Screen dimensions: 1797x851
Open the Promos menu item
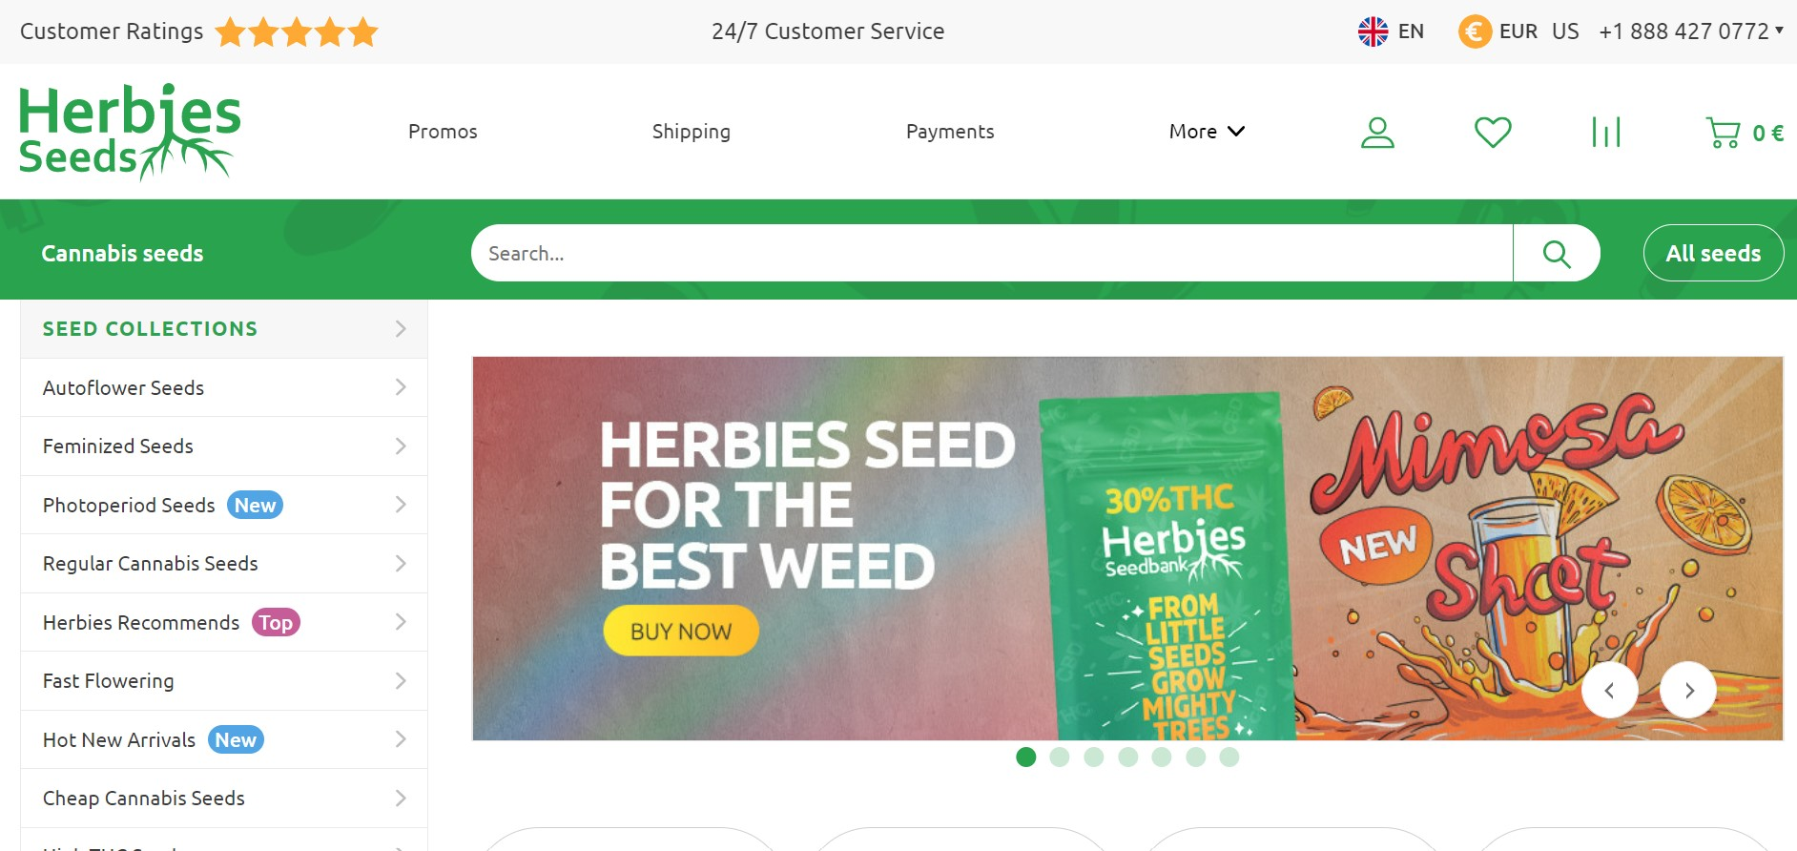443,132
